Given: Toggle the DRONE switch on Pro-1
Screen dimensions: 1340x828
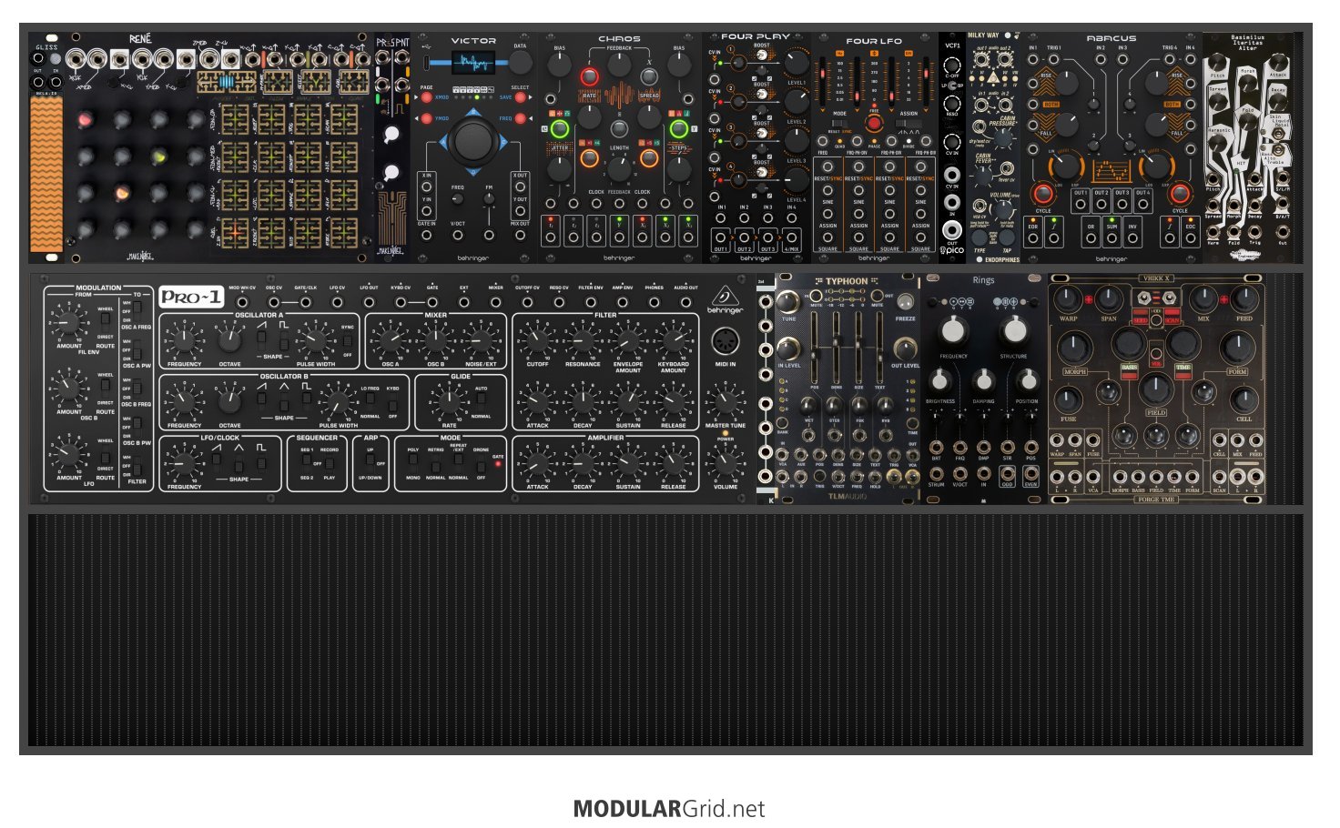Looking at the screenshot, I should (481, 463).
